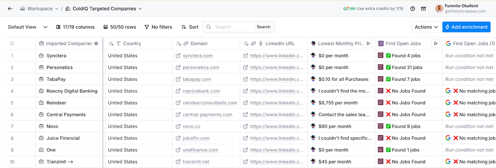Run the Find Open Jobs column play button

[436, 44]
